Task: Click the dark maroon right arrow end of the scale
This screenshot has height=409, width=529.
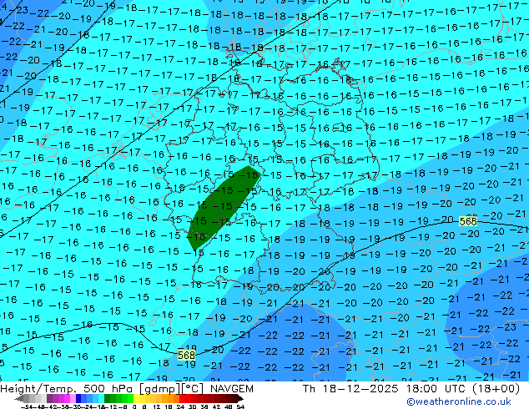Action: click(x=240, y=398)
